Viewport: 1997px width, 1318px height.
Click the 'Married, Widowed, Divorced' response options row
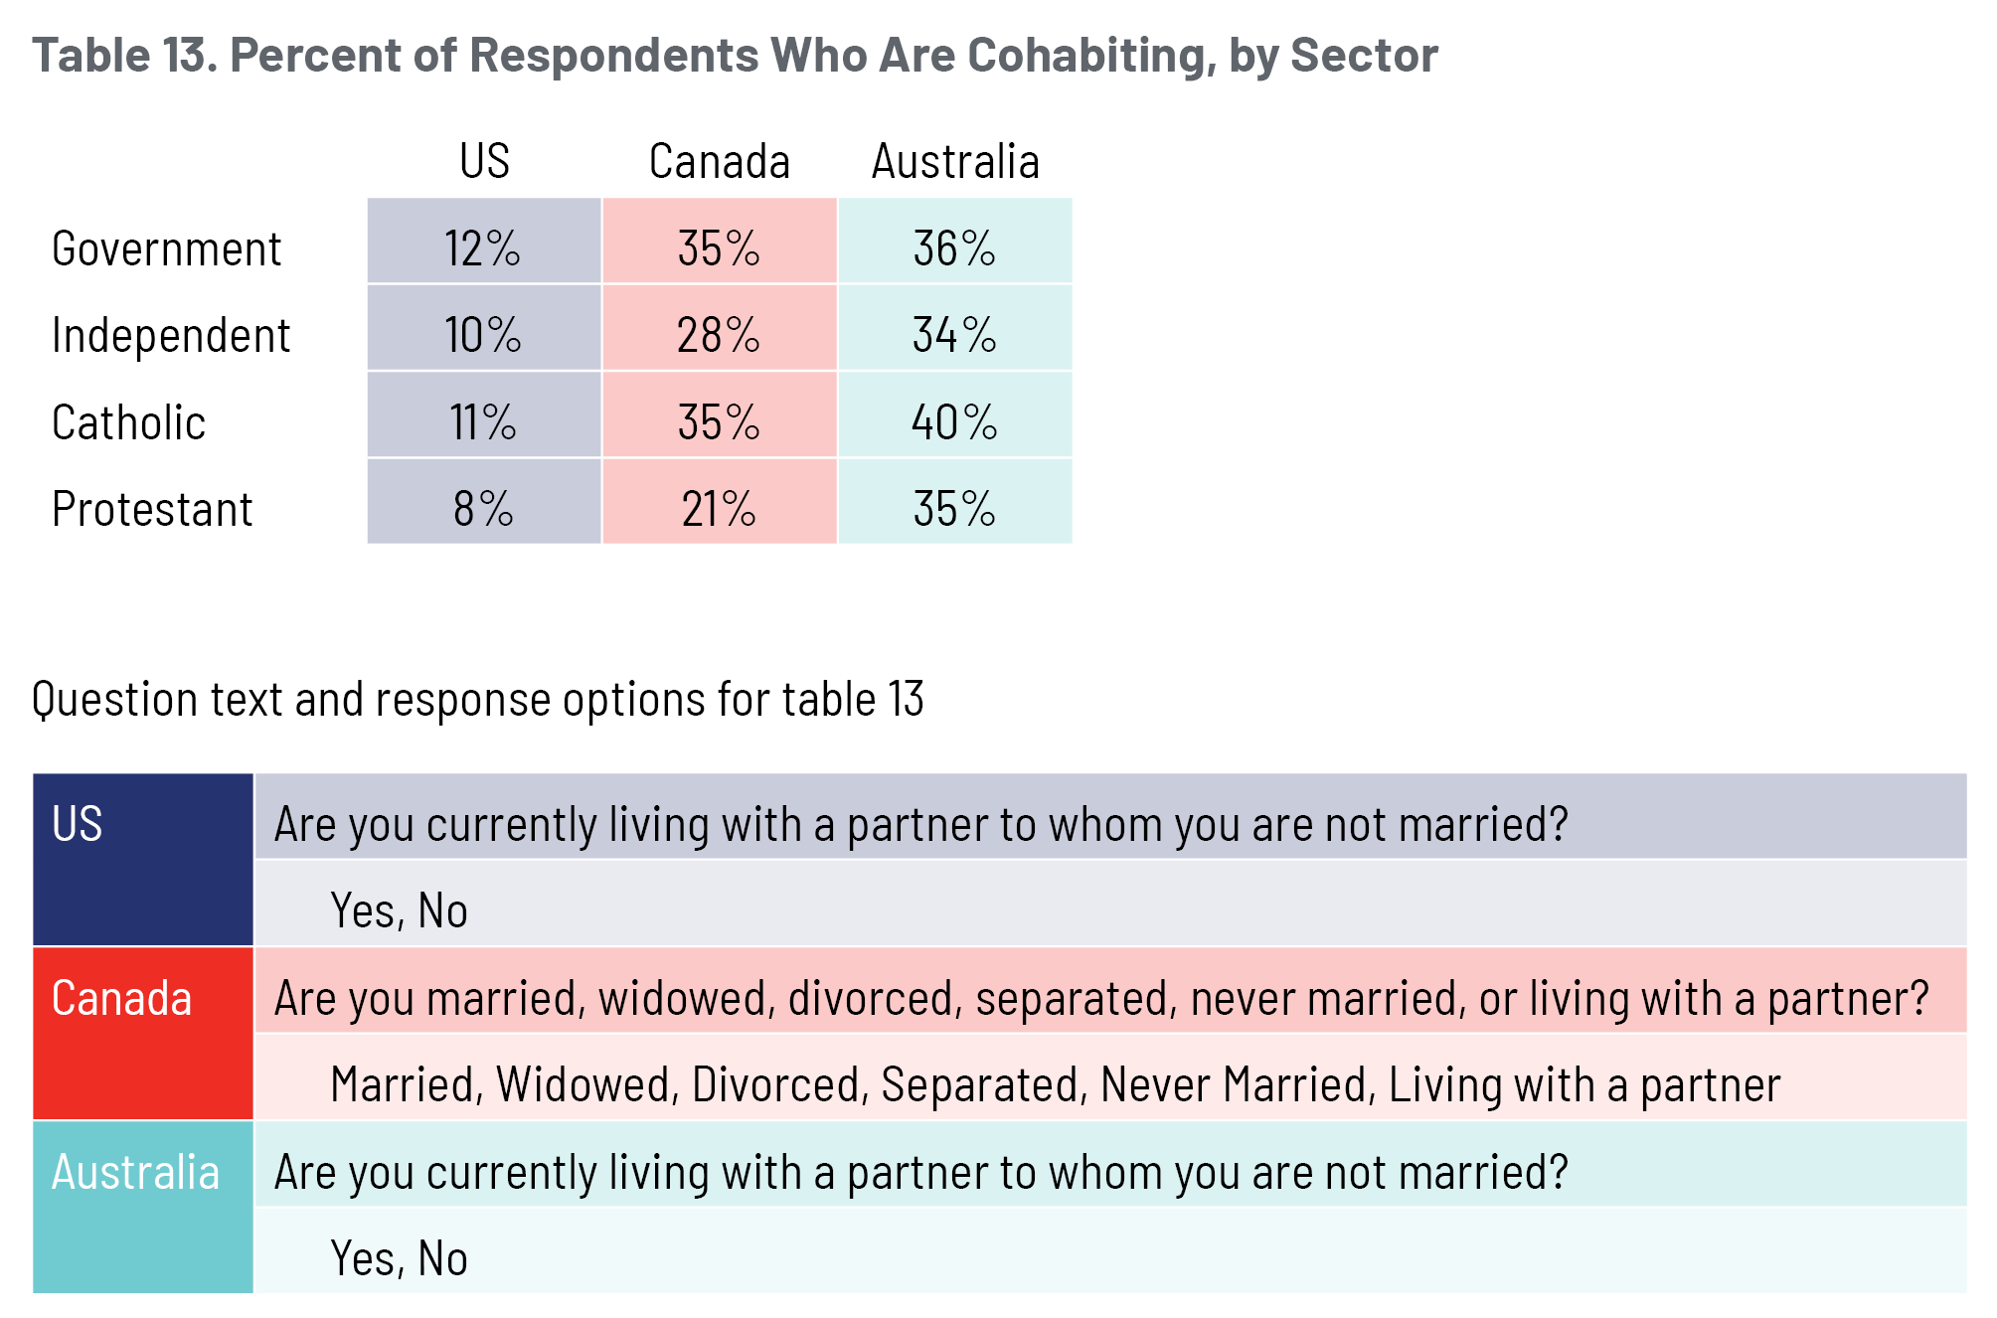point(1054,1084)
